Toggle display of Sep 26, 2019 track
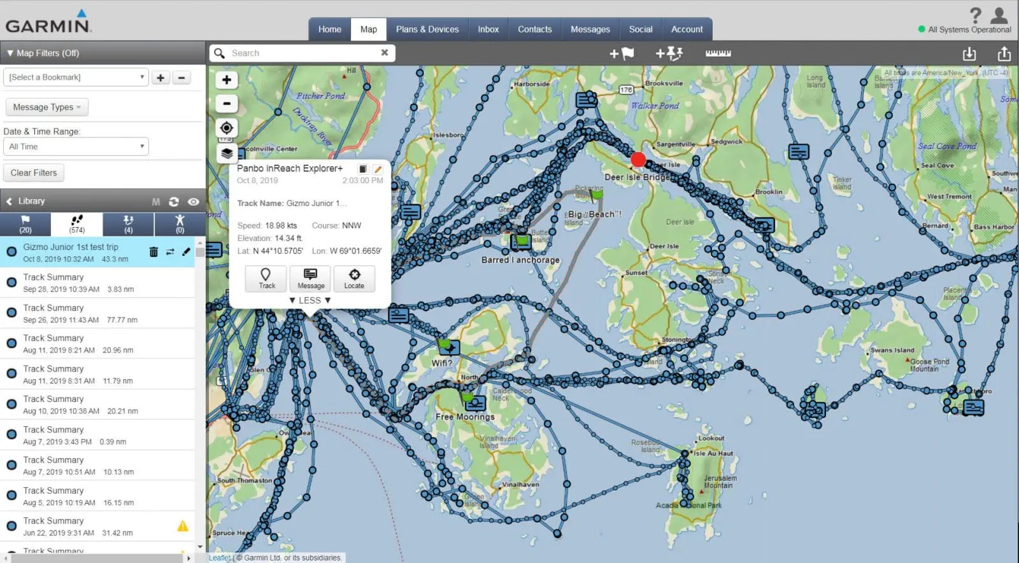This screenshot has width=1019, height=563. point(11,313)
